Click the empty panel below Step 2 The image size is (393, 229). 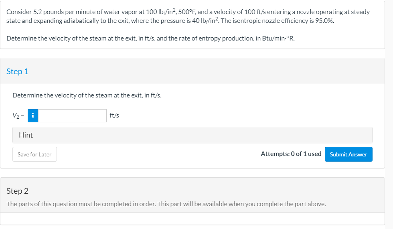(192, 219)
